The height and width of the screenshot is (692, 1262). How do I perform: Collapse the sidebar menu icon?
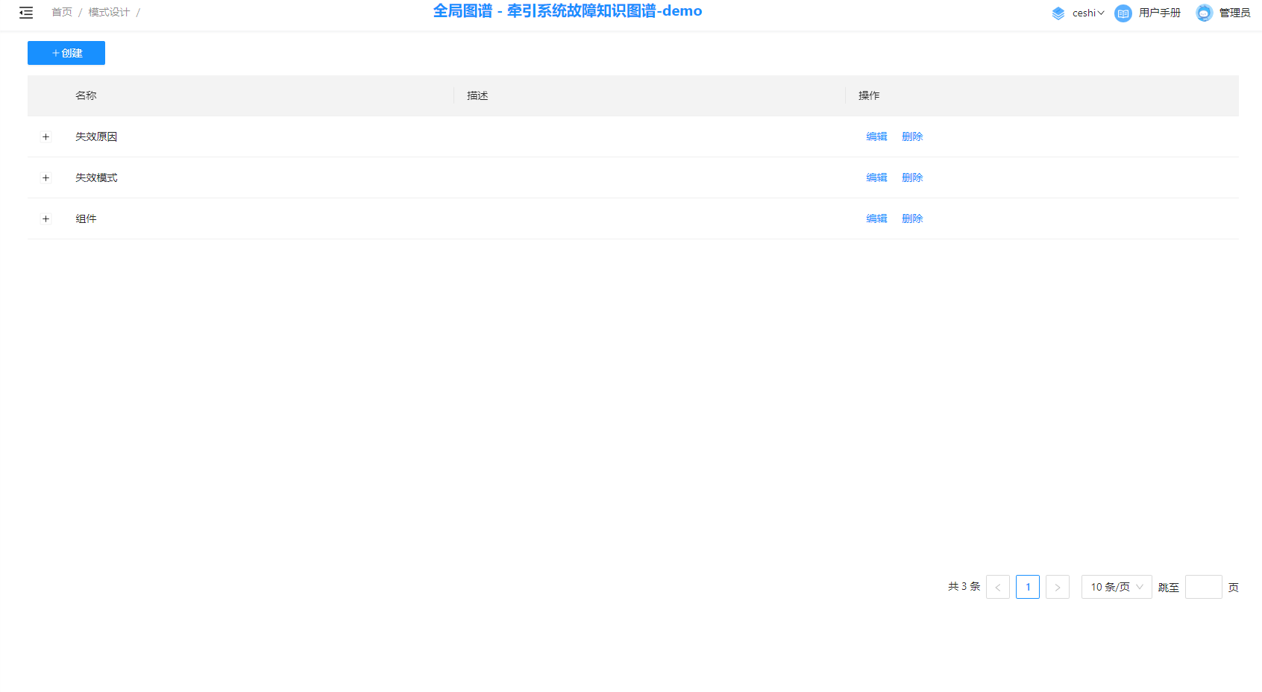[26, 13]
